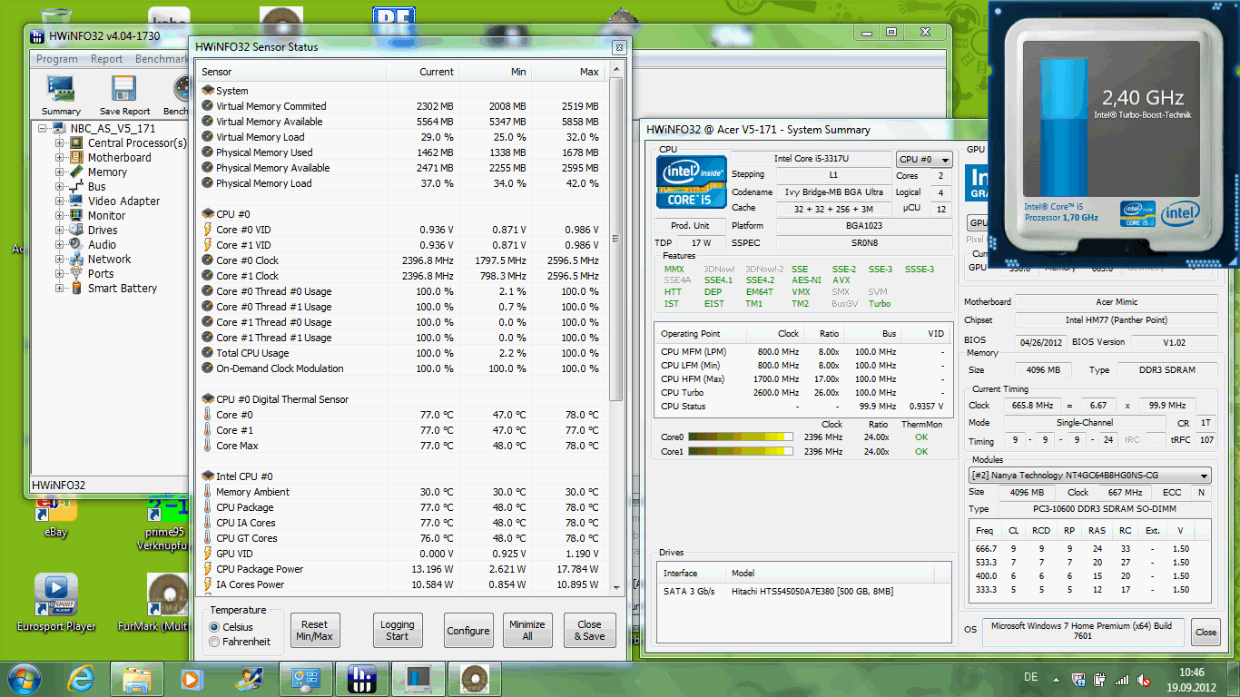Click the Current column header
This screenshot has height=697, width=1240.
tap(423, 72)
